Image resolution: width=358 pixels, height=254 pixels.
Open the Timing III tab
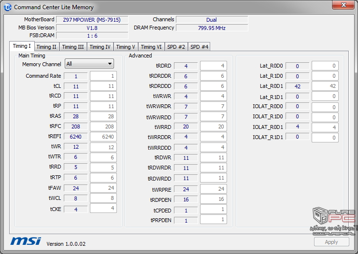tap(72, 47)
